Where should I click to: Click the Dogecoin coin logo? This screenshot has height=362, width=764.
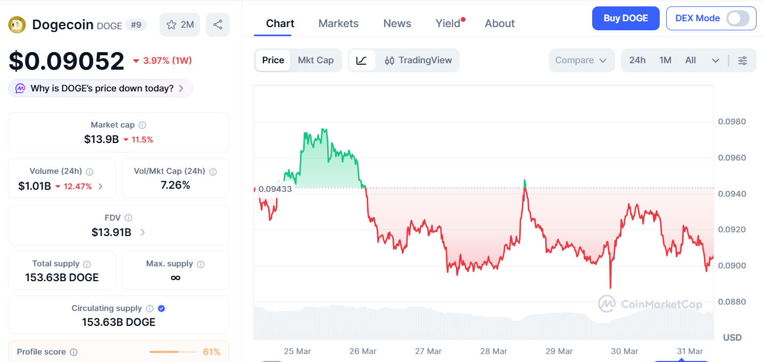pos(17,24)
